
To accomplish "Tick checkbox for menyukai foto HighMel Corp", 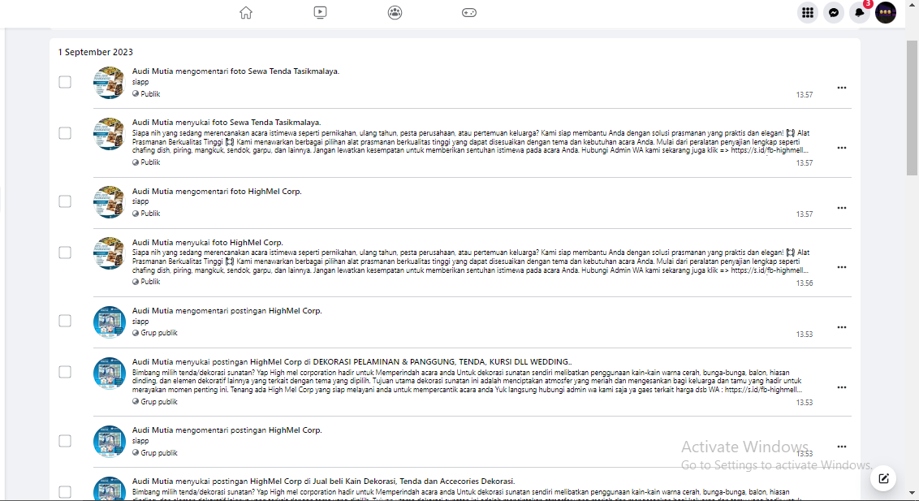I will tap(65, 253).
